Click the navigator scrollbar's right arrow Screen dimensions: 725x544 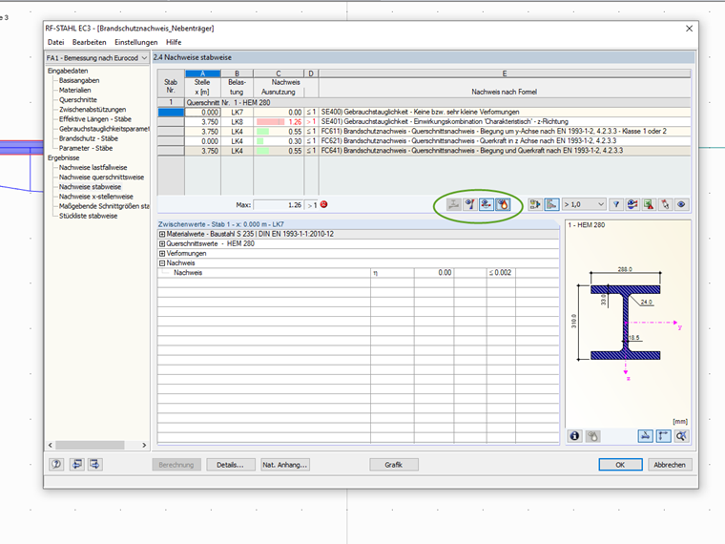click(144, 445)
